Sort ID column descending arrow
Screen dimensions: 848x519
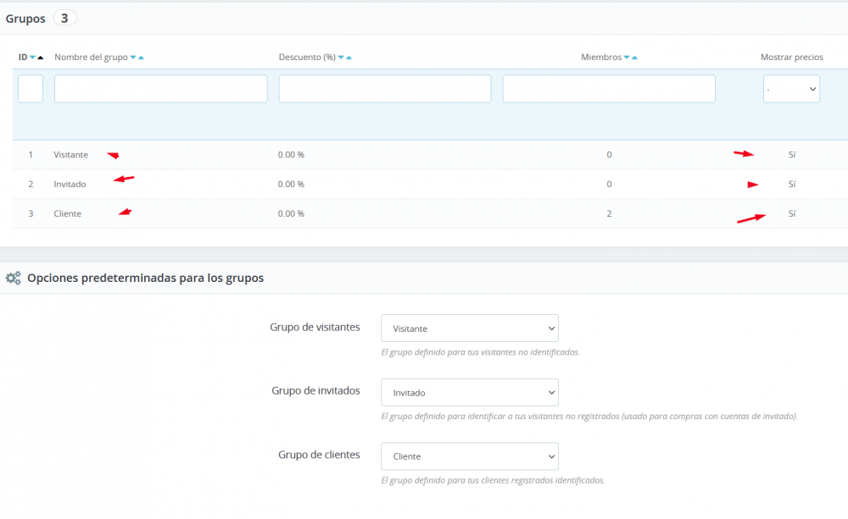pyautogui.click(x=32, y=58)
